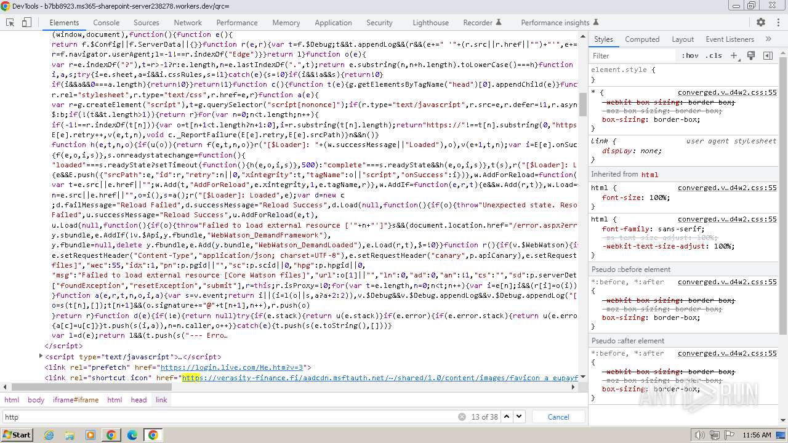This screenshot has height=443, width=788.
Task: Switch to the Network tab
Action: (x=188, y=22)
